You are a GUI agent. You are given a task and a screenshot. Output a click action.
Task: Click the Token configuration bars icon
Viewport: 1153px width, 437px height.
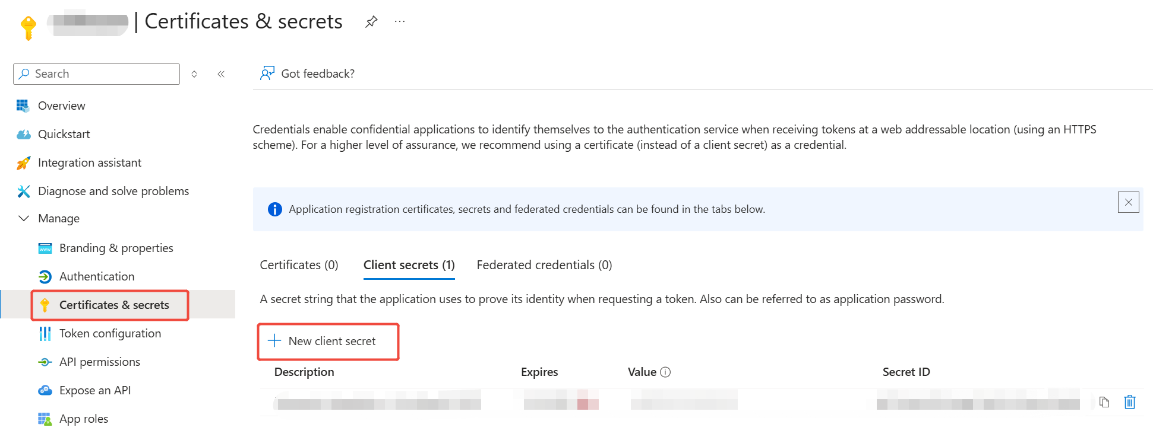click(x=45, y=333)
